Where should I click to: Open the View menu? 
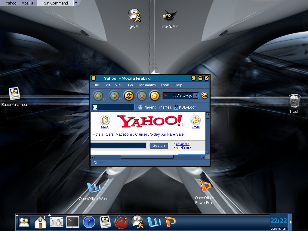click(119, 85)
